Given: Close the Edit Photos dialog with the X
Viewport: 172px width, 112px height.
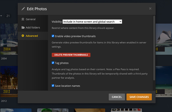Looking at the screenshot, I should 150,9.
